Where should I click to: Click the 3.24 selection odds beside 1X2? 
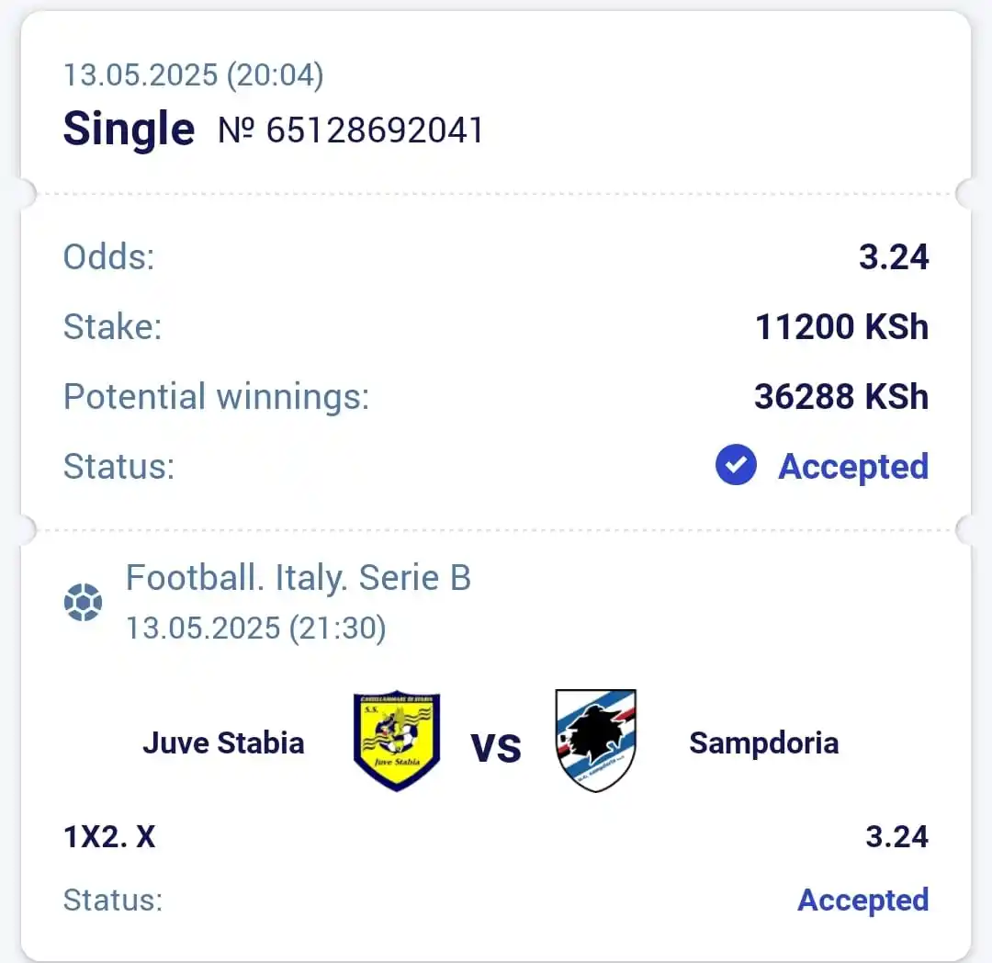pos(896,836)
